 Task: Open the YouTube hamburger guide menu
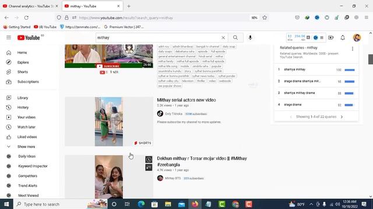click(9, 37)
